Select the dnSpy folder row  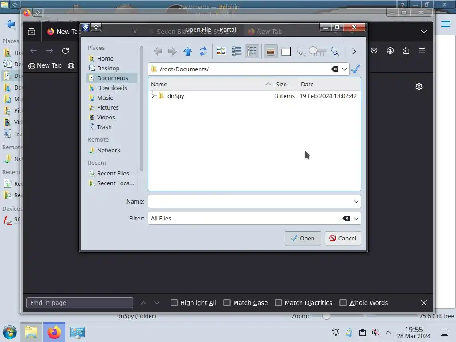254,96
